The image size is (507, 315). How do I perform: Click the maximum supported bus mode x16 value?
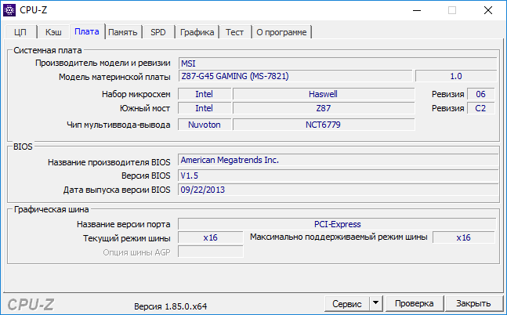[x=464, y=237]
